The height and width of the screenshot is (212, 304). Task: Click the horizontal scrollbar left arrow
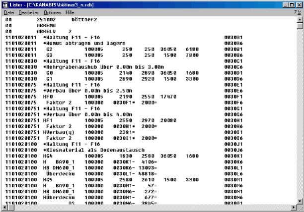click(4, 208)
